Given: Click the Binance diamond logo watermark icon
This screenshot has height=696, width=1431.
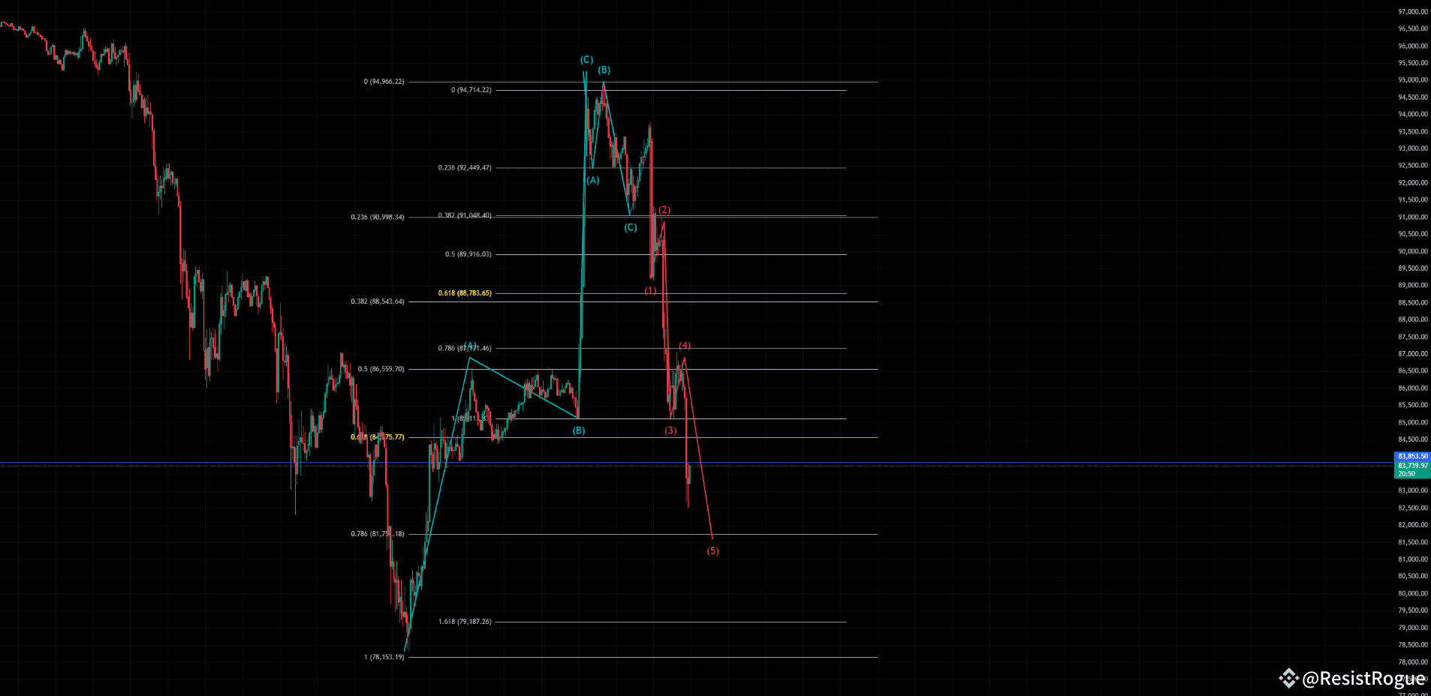Looking at the screenshot, I should coord(1290,678).
